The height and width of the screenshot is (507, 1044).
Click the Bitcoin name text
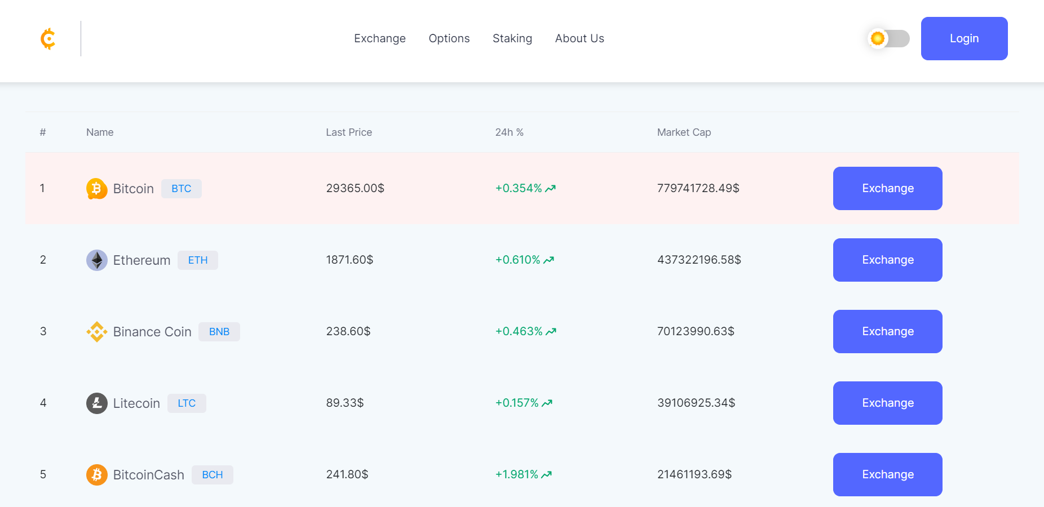point(134,189)
